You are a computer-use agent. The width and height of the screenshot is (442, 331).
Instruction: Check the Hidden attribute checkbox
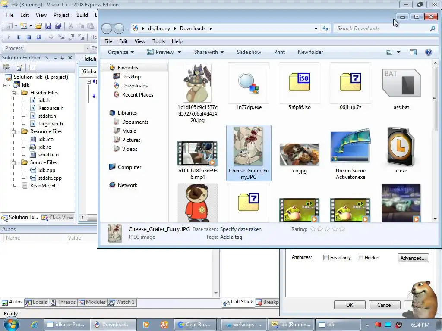[360, 258]
